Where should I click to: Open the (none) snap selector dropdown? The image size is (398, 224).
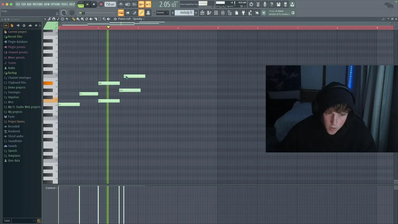[163, 13]
